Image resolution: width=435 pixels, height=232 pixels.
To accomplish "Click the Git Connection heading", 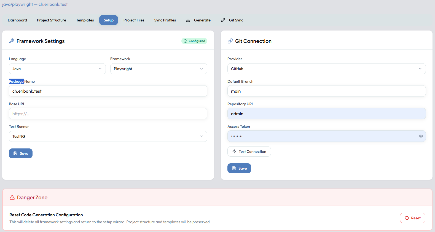I will (253, 41).
